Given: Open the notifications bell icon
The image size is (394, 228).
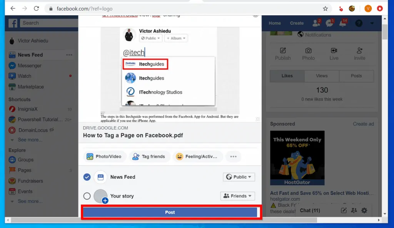Looking at the screenshot, I should click(x=343, y=23).
